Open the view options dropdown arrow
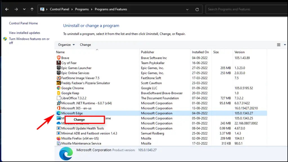The image size is (288, 162). coord(285,45)
